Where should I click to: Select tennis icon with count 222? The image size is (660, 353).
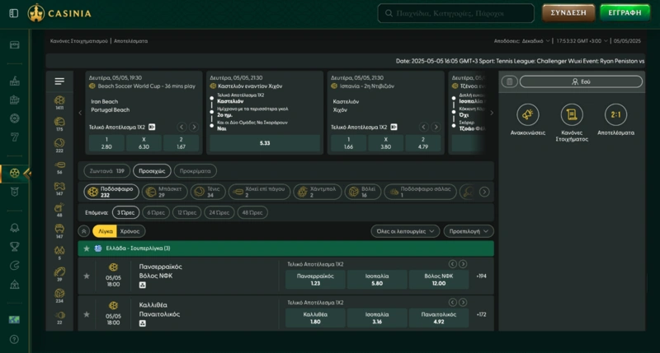59,145
